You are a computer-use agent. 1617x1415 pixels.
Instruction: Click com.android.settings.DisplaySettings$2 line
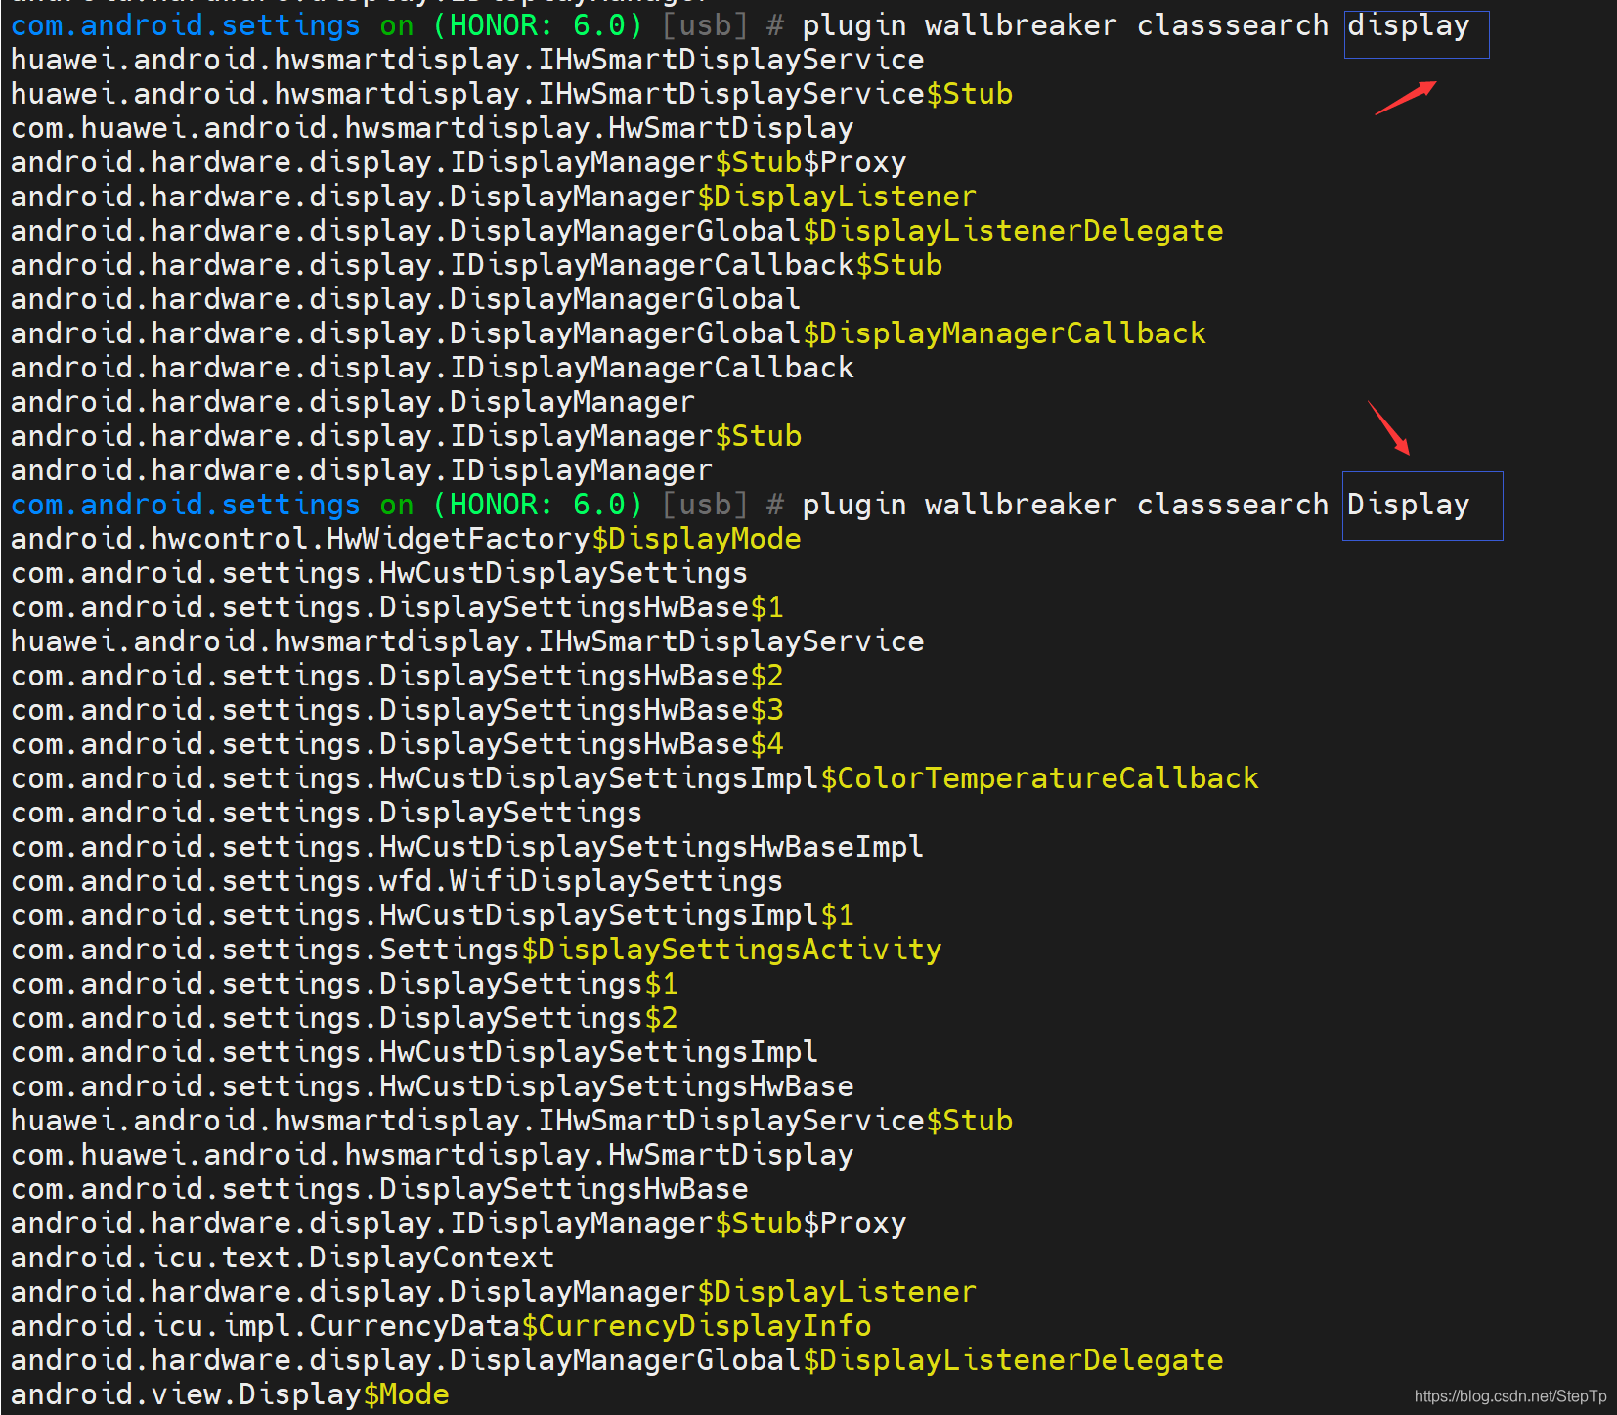(x=344, y=1019)
